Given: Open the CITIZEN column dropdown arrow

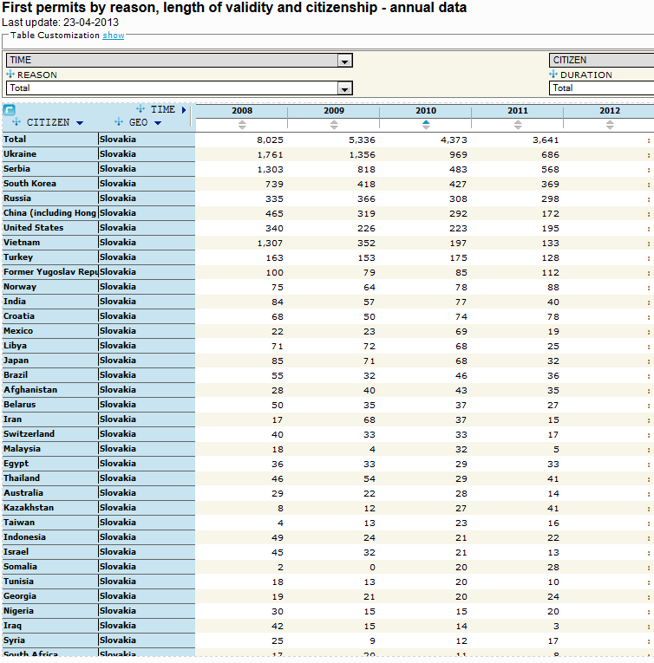Looking at the screenshot, I should pos(80,123).
